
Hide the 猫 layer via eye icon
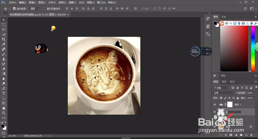[215, 112]
